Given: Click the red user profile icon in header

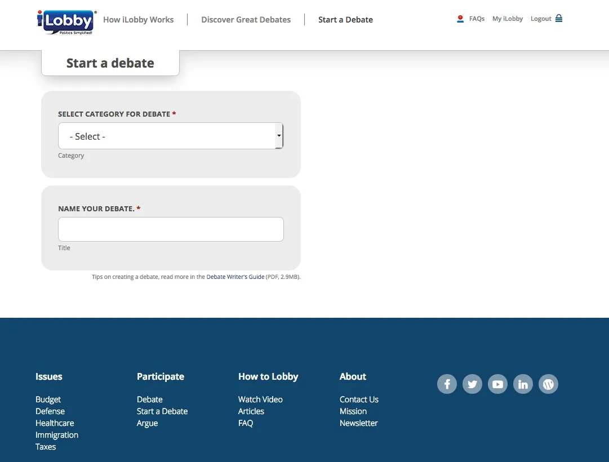Looking at the screenshot, I should [460, 18].
